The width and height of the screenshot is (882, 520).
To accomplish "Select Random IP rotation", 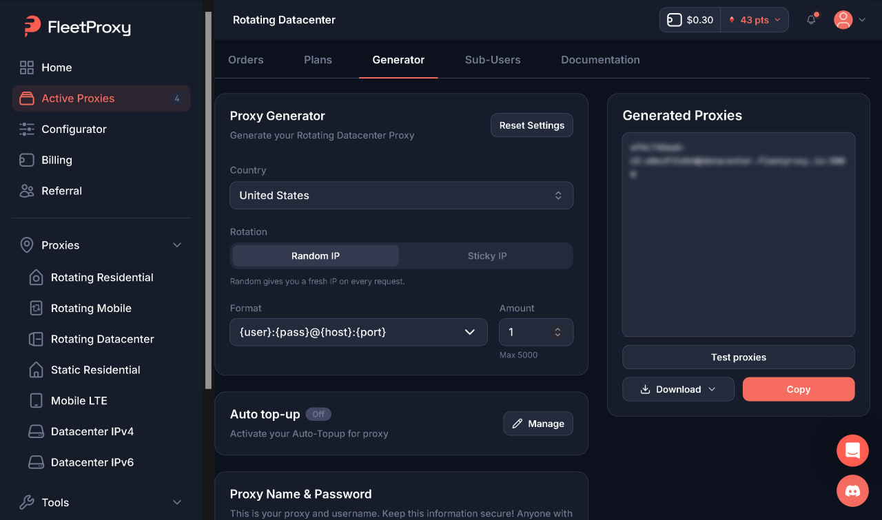I will point(316,256).
